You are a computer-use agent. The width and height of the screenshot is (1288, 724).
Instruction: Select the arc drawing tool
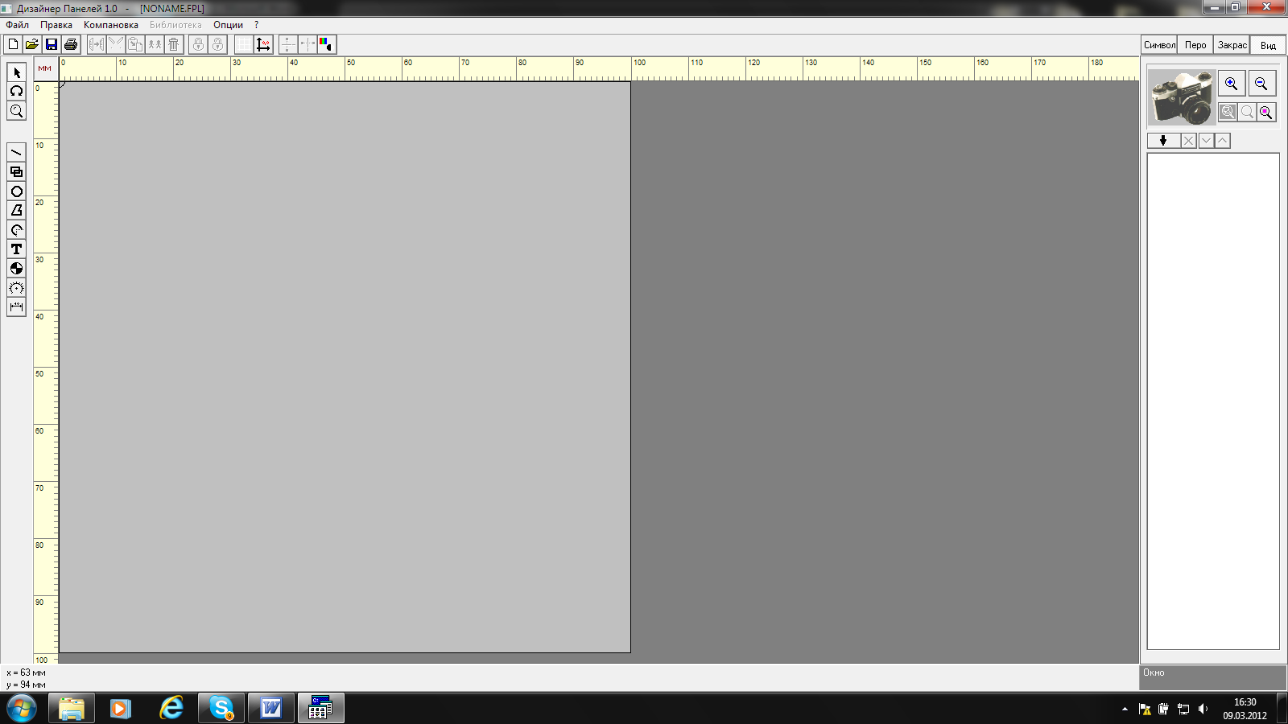pyautogui.click(x=16, y=230)
